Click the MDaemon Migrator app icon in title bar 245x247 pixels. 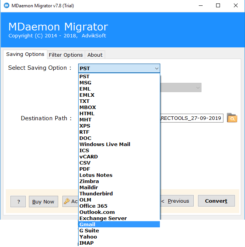pyautogui.click(x=7, y=6)
